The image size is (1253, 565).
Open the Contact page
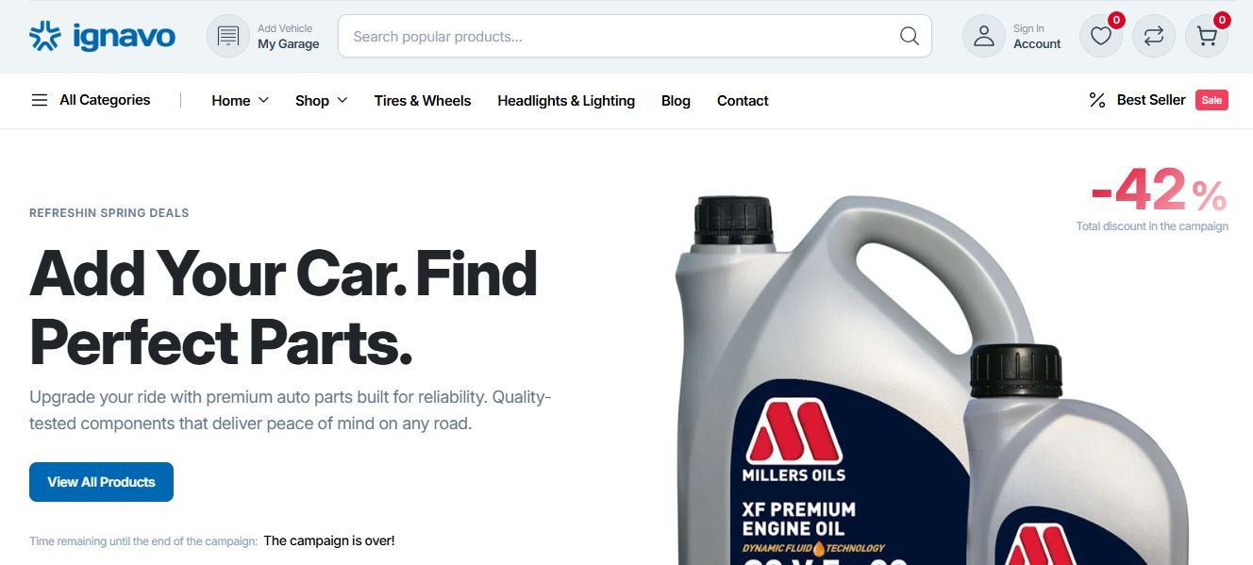click(743, 100)
